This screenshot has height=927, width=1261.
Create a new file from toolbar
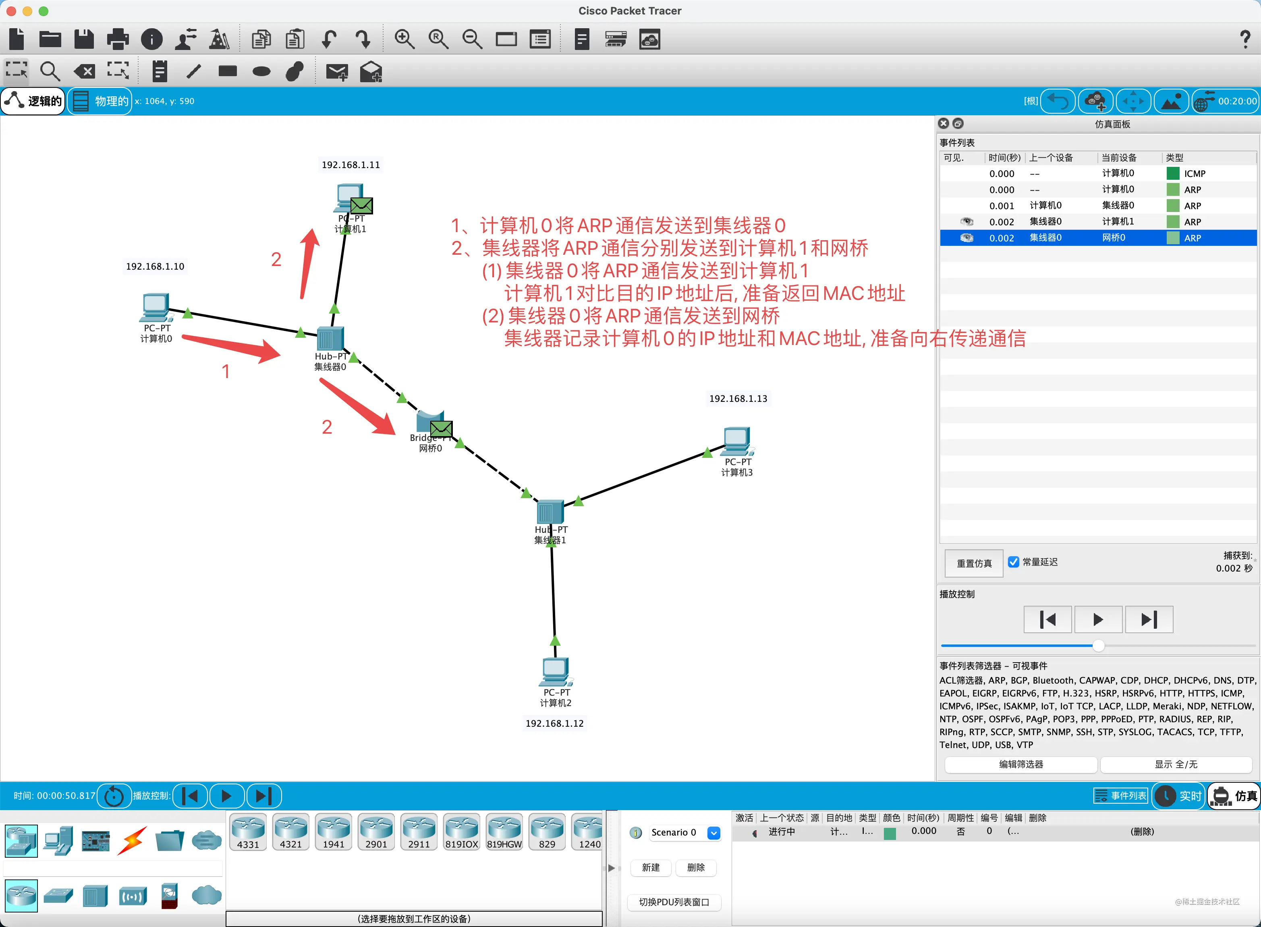[x=17, y=39]
